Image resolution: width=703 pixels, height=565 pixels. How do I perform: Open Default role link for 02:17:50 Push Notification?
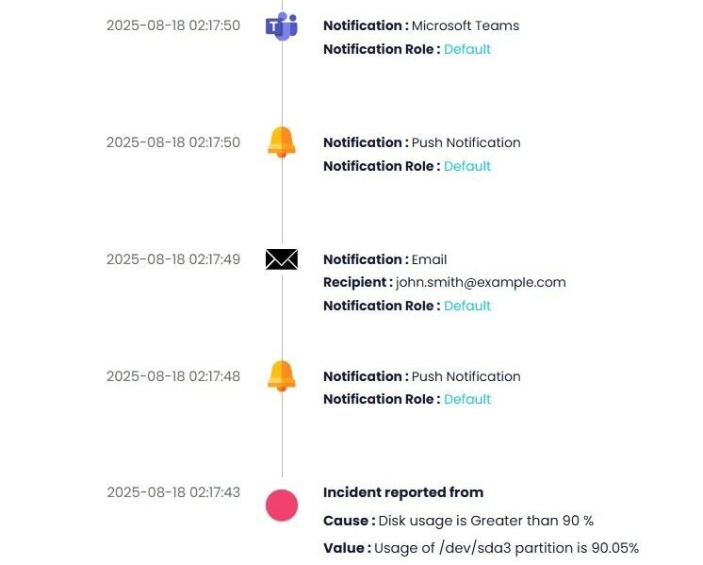[x=467, y=166]
